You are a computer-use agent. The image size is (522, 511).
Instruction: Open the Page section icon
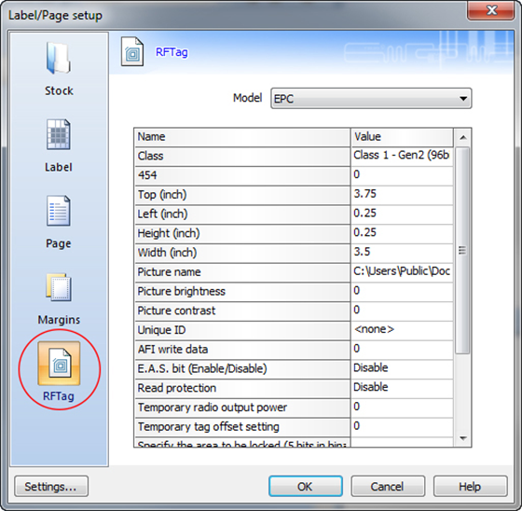59,211
